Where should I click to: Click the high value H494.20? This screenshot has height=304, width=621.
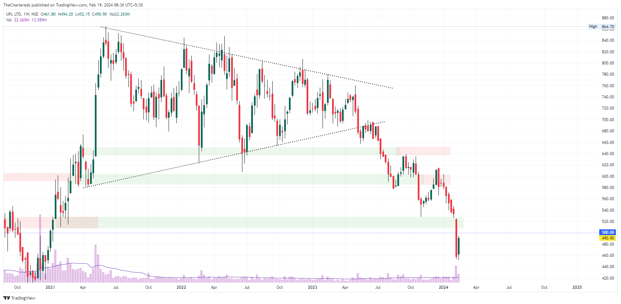[x=66, y=14]
